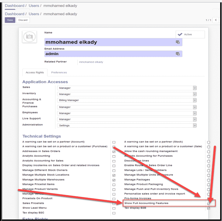The width and height of the screenshot is (222, 221).
Task: Open the Users breadcrumb in second row
Action: 34,14
